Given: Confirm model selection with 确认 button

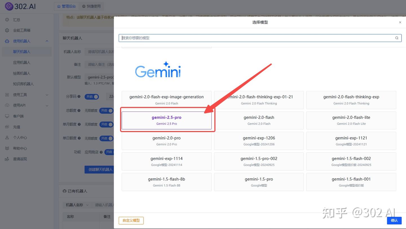Looking at the screenshot, I should pyautogui.click(x=394, y=221).
